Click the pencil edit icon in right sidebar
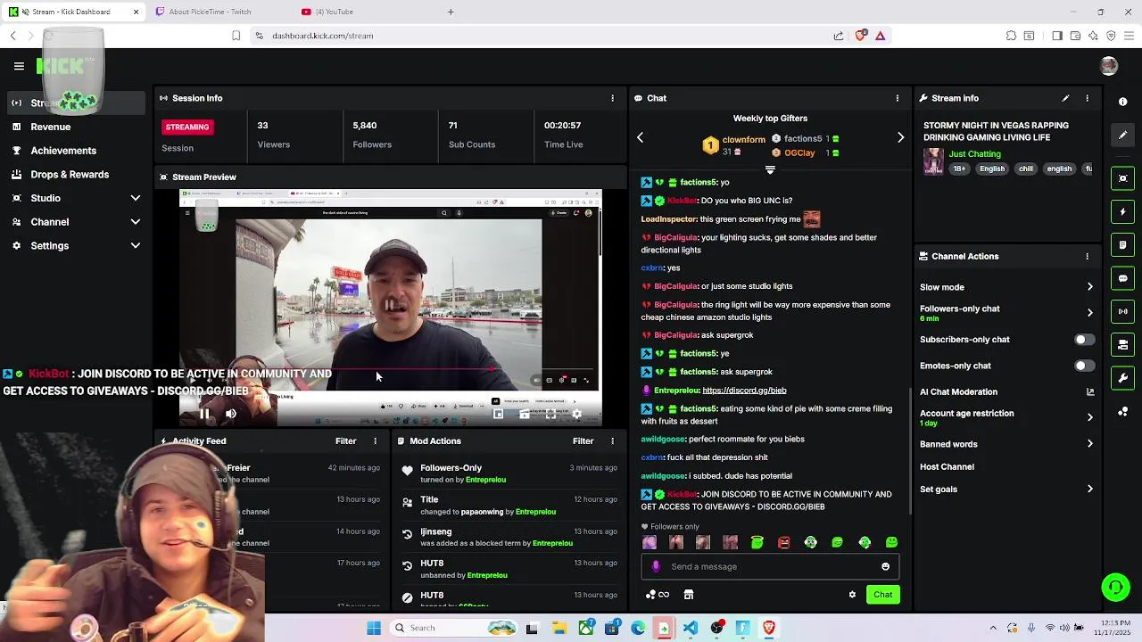1142x642 pixels. (1123, 135)
